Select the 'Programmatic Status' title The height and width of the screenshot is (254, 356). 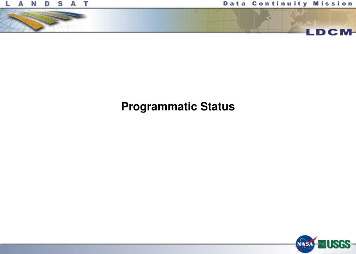coord(178,107)
